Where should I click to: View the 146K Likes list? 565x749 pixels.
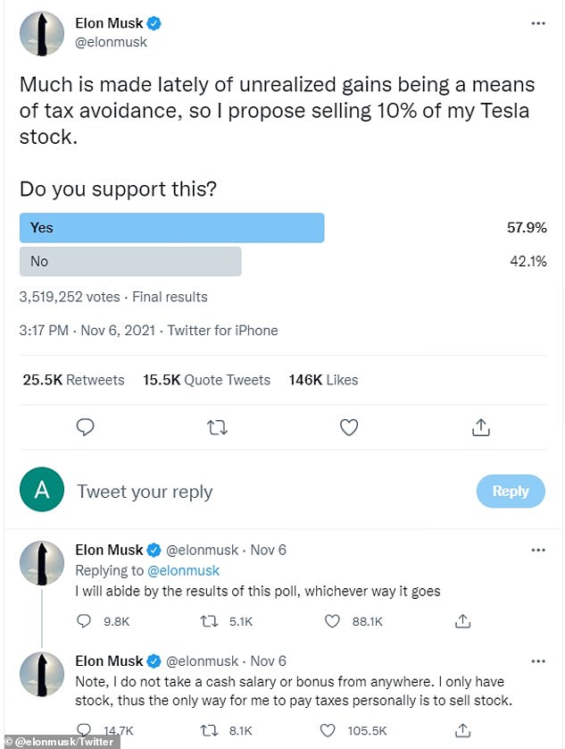coord(323,380)
